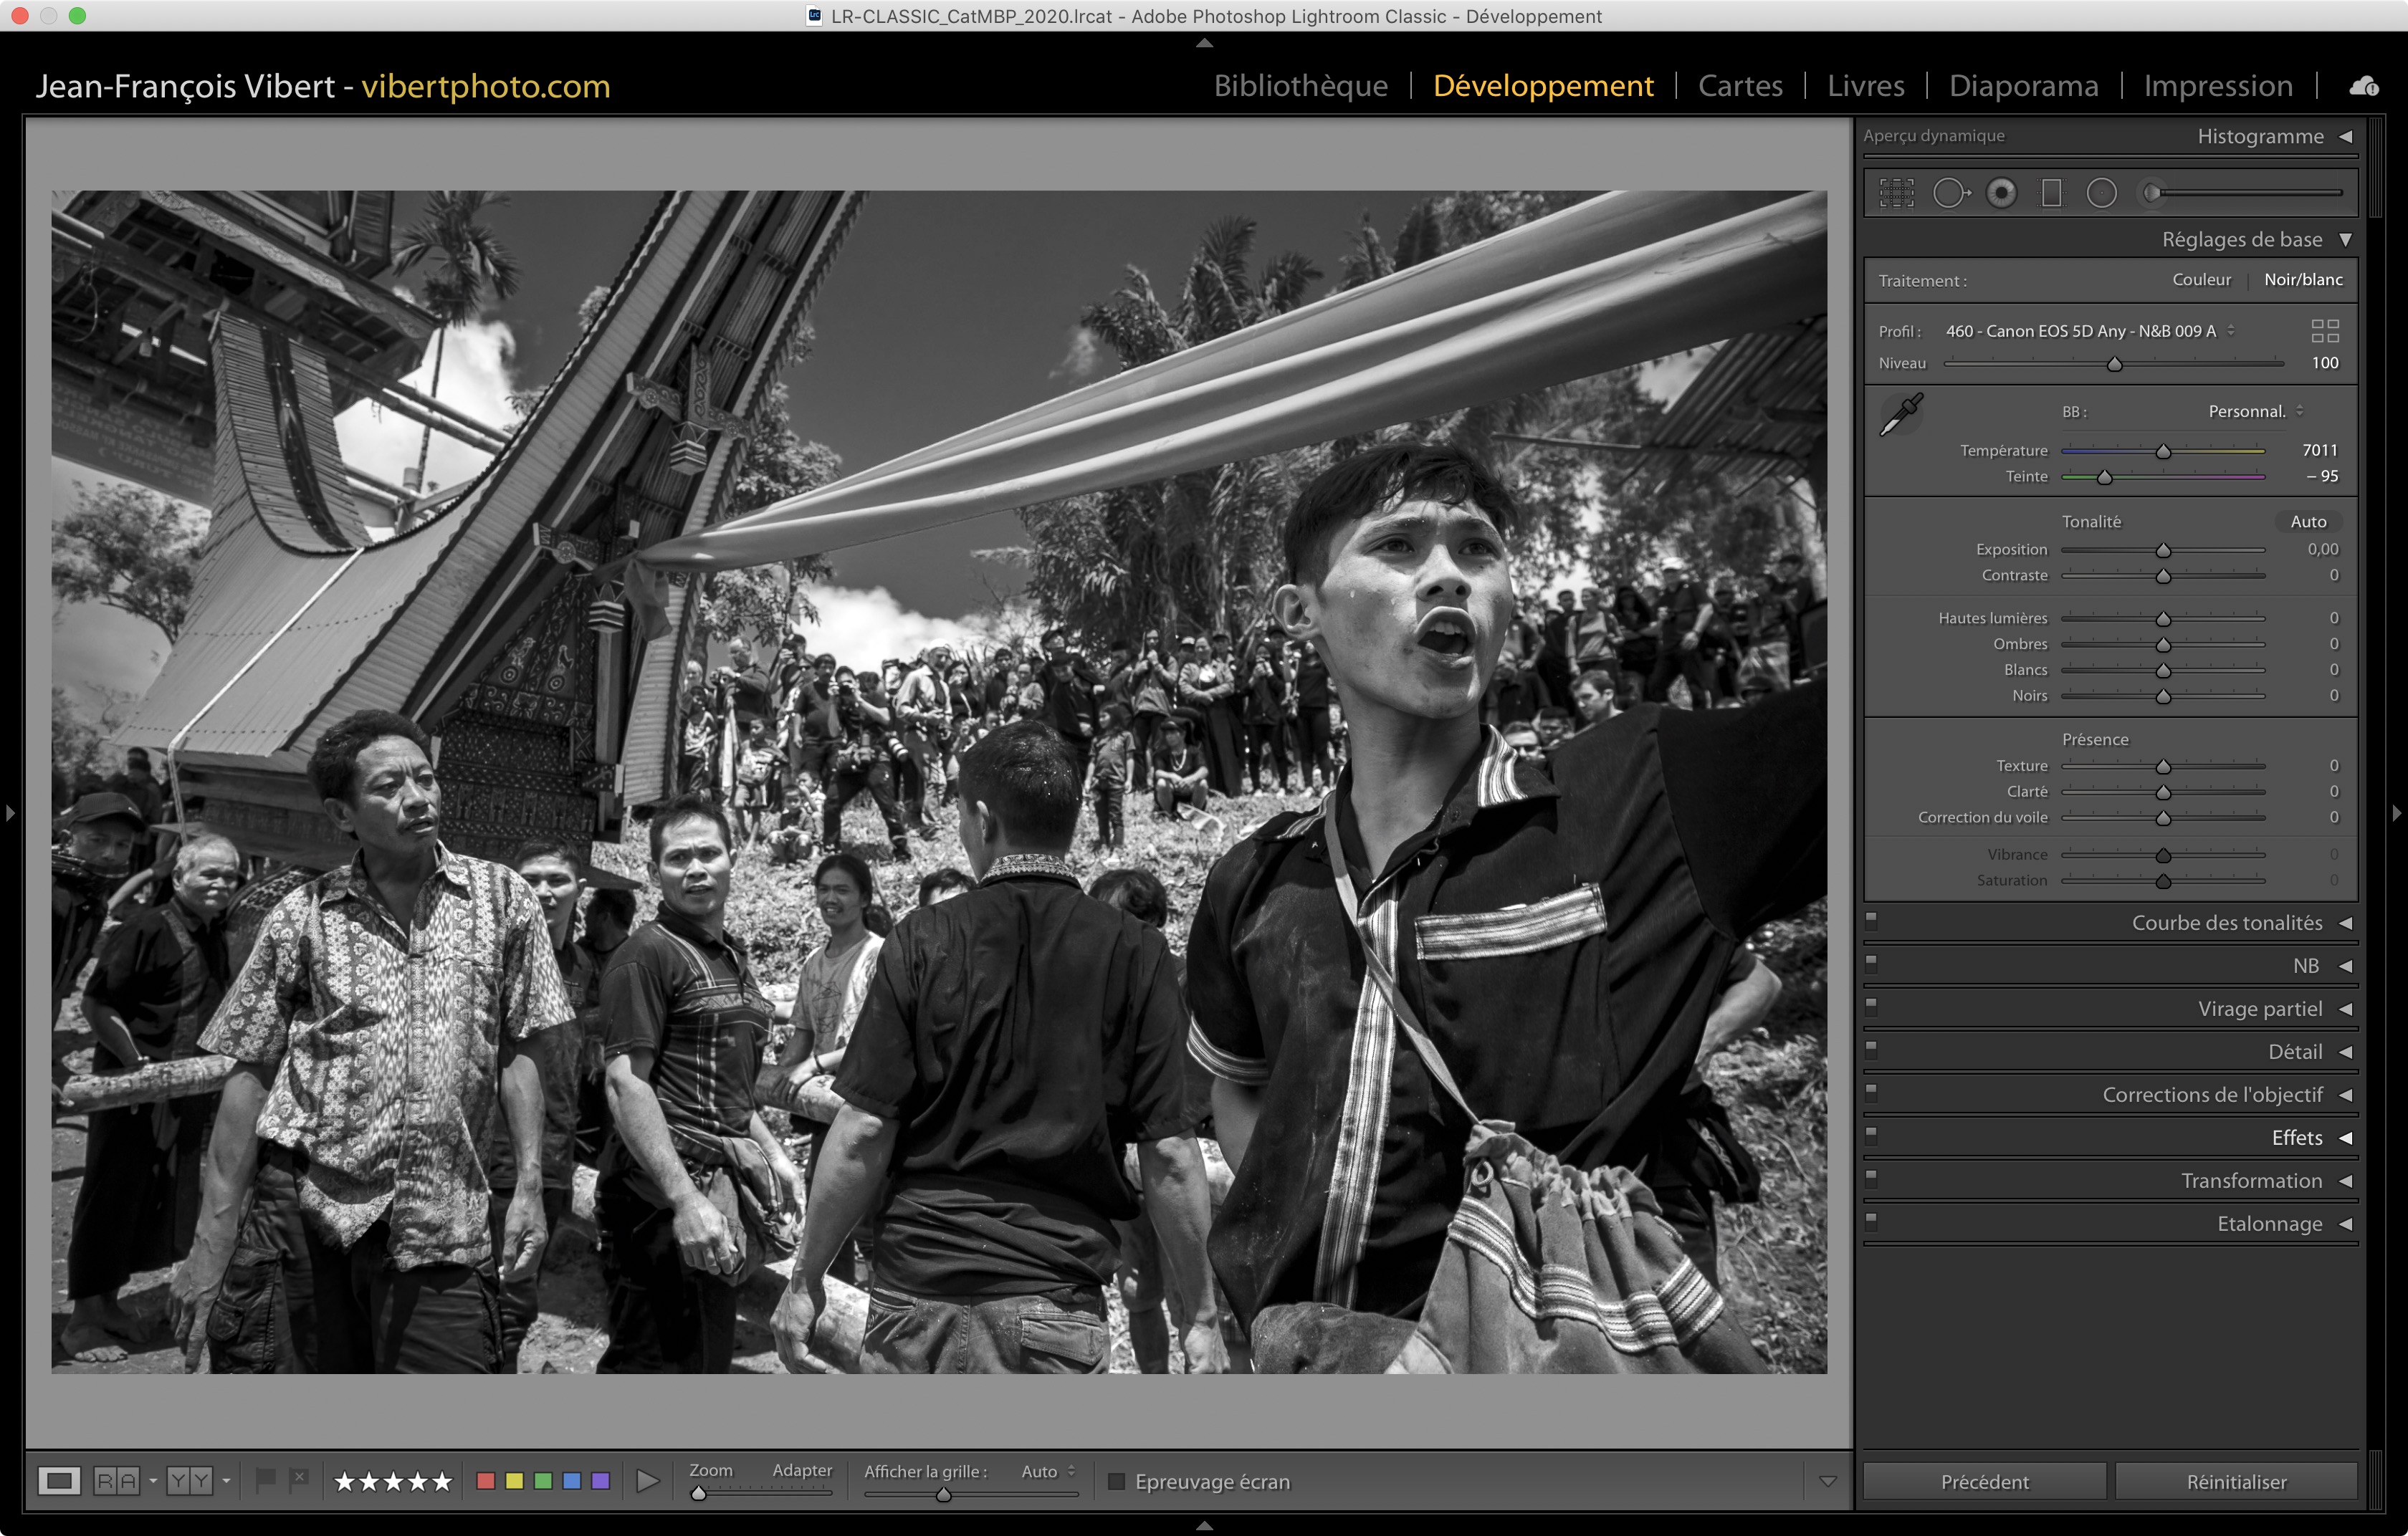This screenshot has height=1536, width=2408.
Task: Click the cloud sync status icon
Action: 2364,87
